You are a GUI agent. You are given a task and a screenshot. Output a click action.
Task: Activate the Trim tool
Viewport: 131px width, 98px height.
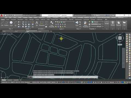(x=29, y=22)
